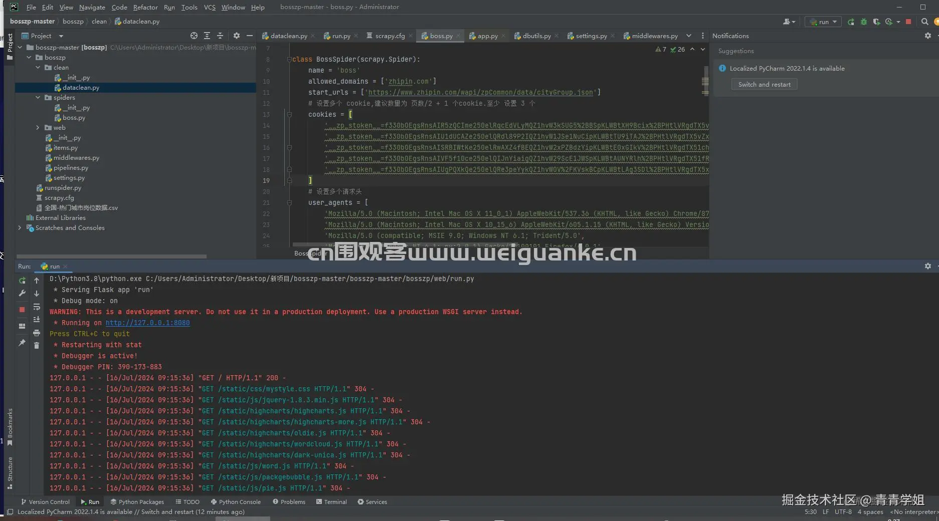Collapse the spiders folder
939x521 pixels.
[x=38, y=98]
